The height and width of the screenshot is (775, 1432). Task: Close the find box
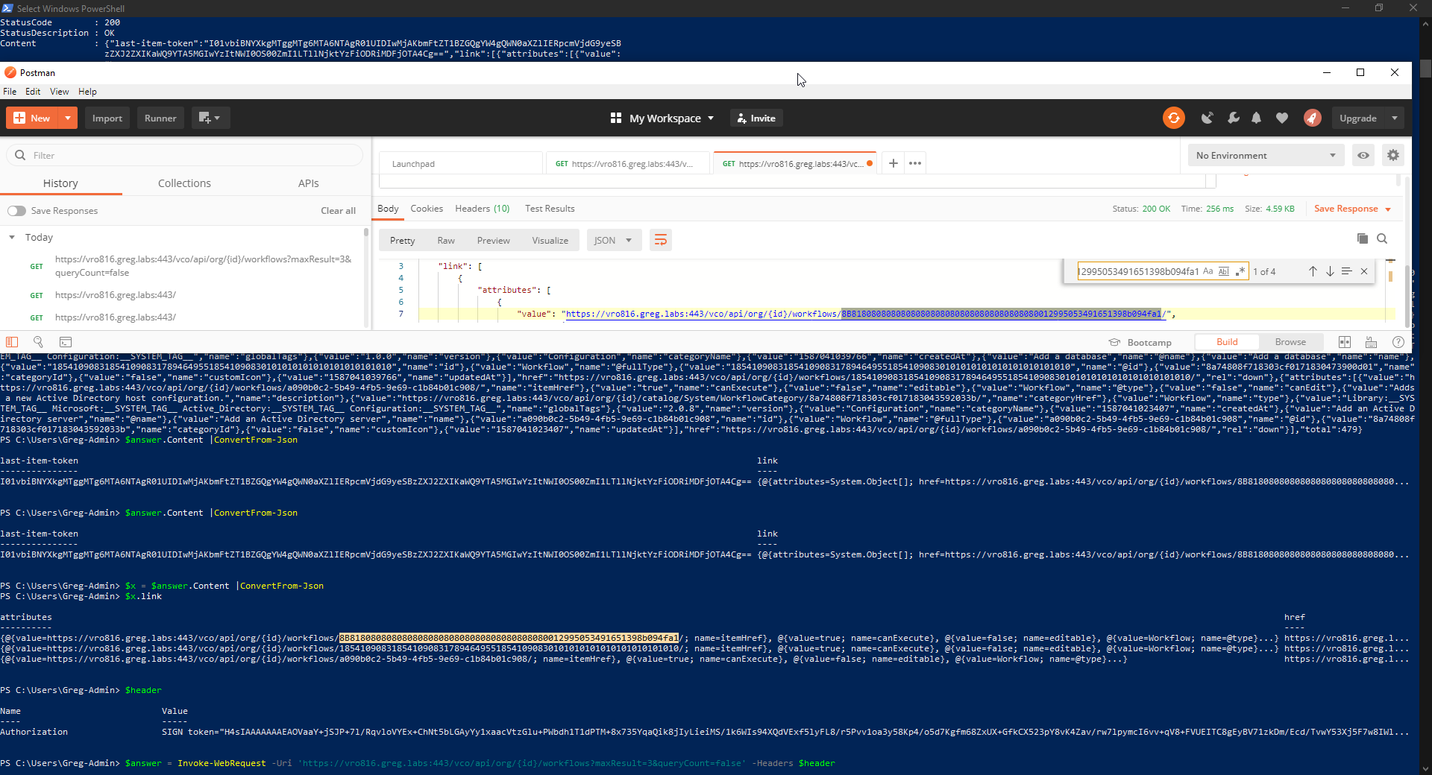tap(1364, 271)
